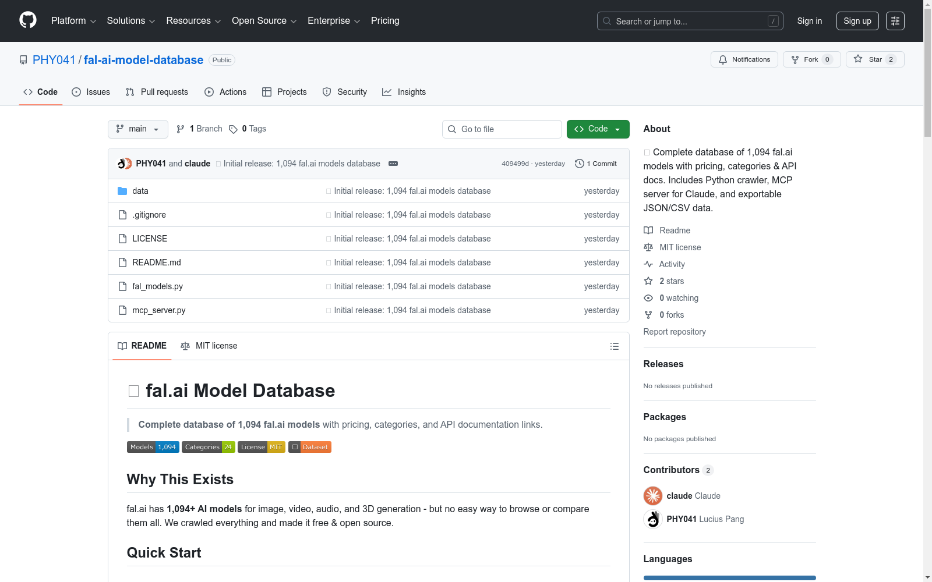Click the commit author avatar stack

pos(125,164)
